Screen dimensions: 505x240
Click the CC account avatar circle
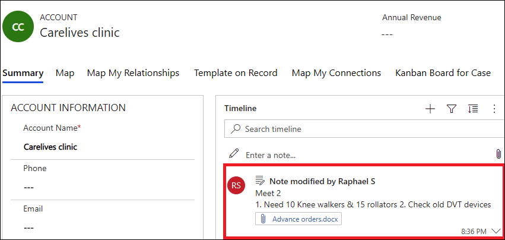point(18,27)
